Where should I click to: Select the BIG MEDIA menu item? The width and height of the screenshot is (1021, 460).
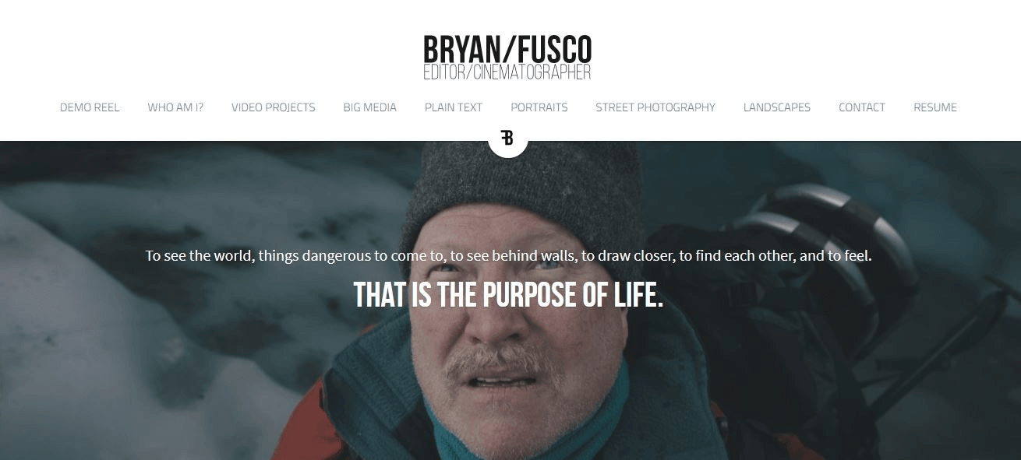coord(370,107)
